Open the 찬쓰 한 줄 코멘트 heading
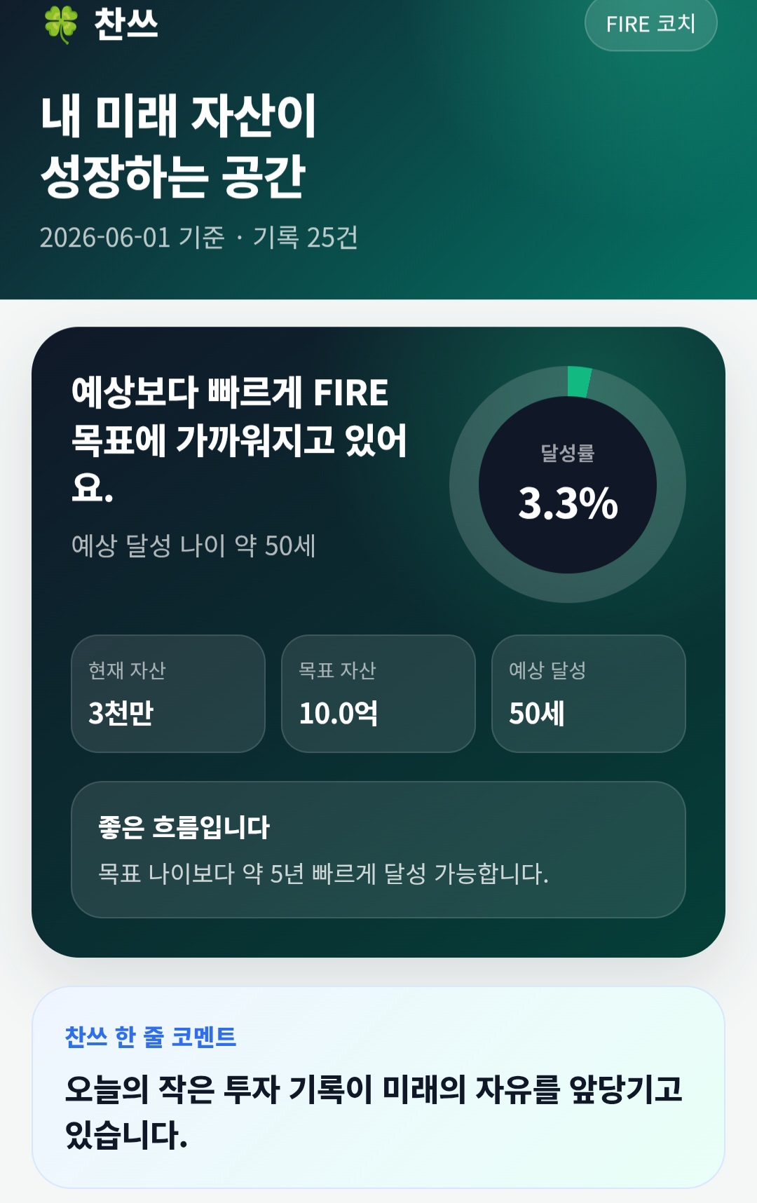This screenshot has width=757, height=1203. [151, 1036]
